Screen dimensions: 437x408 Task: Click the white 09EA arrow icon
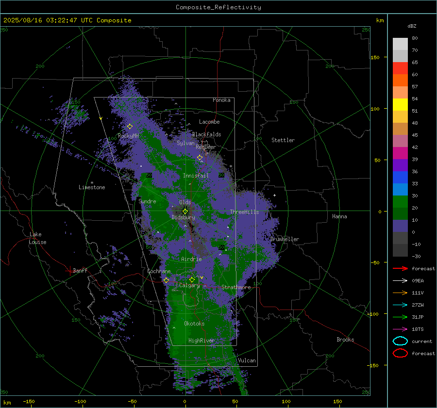[x=400, y=281]
